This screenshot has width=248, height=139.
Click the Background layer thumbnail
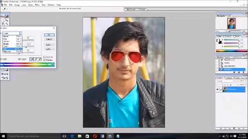click(225, 90)
